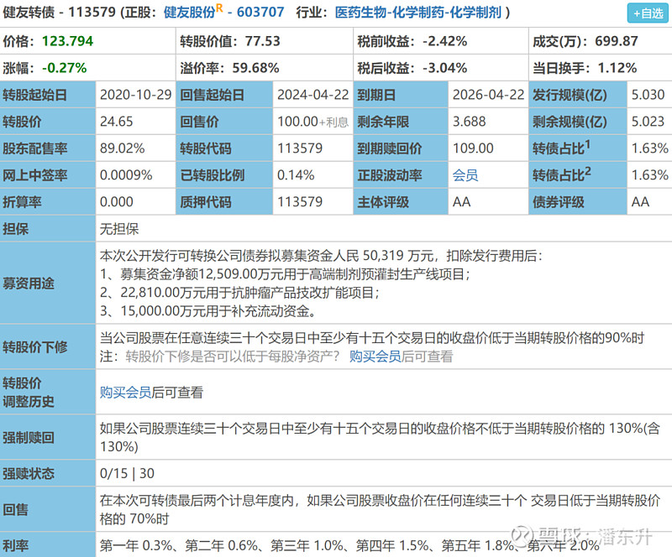The image size is (672, 557).
Task: Open the stock code 603707 link
Action: 260,12
